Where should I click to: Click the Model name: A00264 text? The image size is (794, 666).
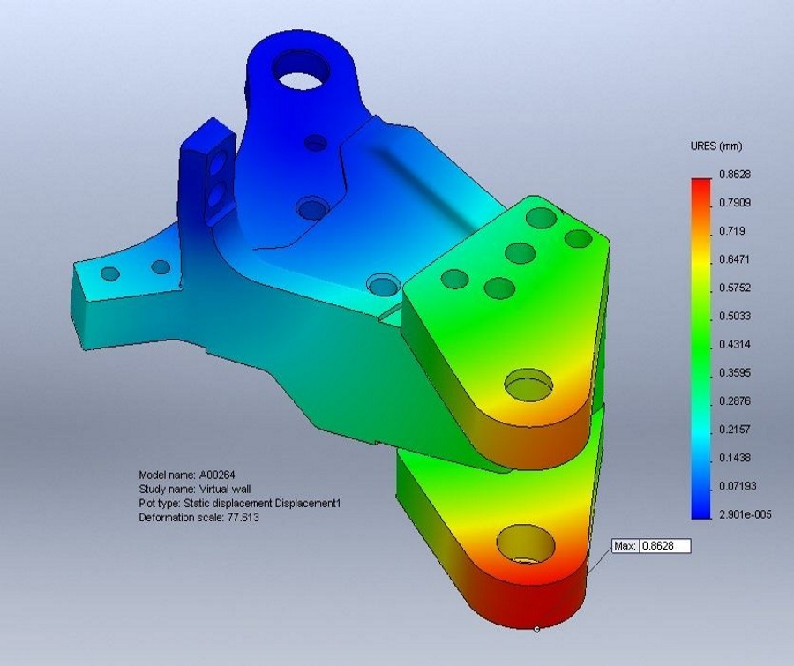[185, 475]
